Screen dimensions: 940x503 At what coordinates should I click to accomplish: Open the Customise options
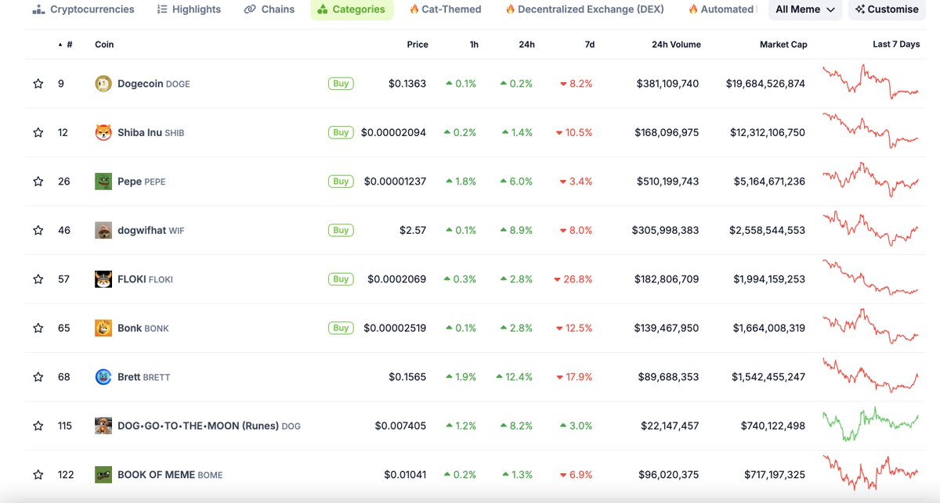click(887, 9)
